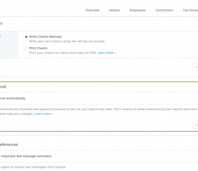Select the Contractors tab
The image size is (198, 171).
point(164,10)
